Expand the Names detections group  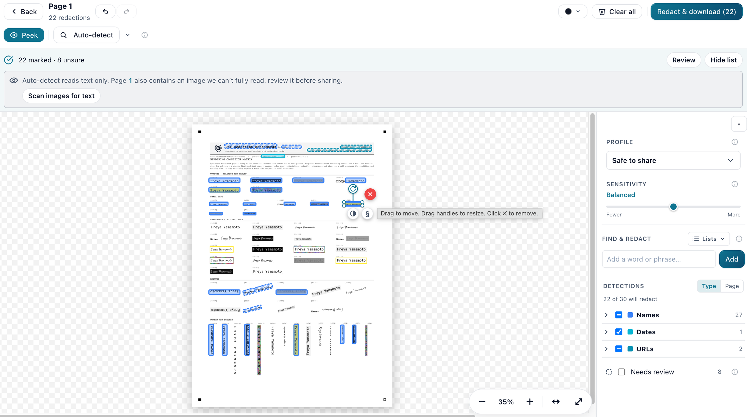pos(606,315)
